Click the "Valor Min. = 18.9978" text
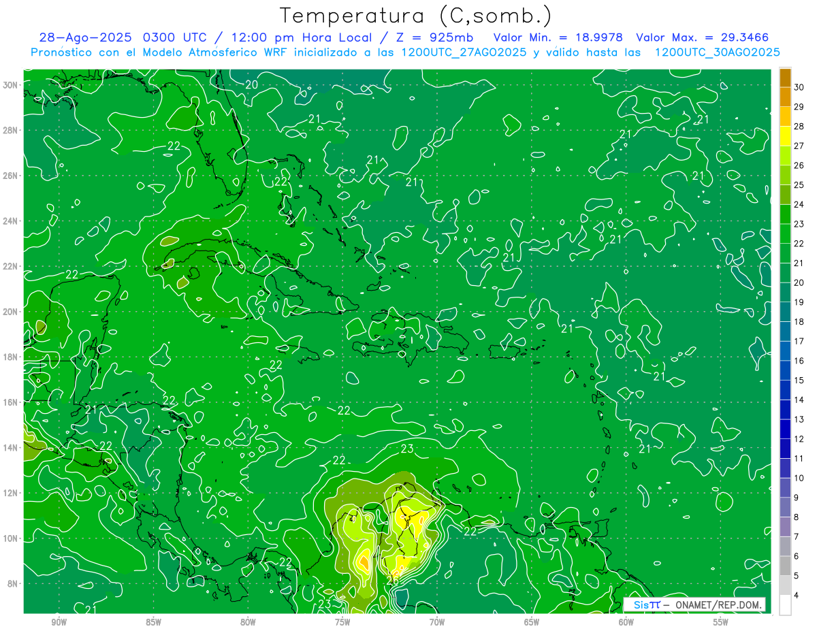 pyautogui.click(x=560, y=37)
